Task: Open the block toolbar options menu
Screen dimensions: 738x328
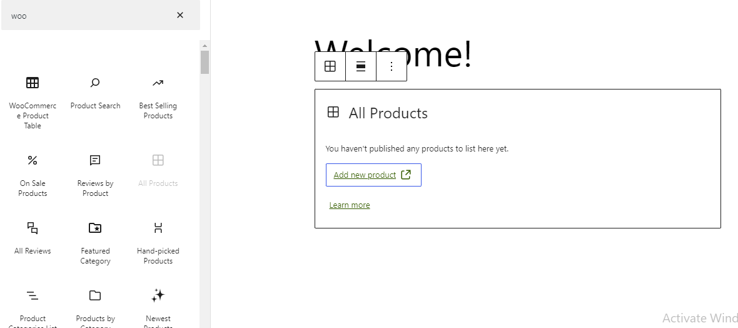Action: 392,66
